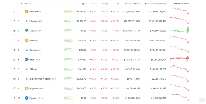Image resolution: width=206 pixels, height=104 pixels.
Task: Toggle the favorite star for Tether
Action: tap(14, 31)
